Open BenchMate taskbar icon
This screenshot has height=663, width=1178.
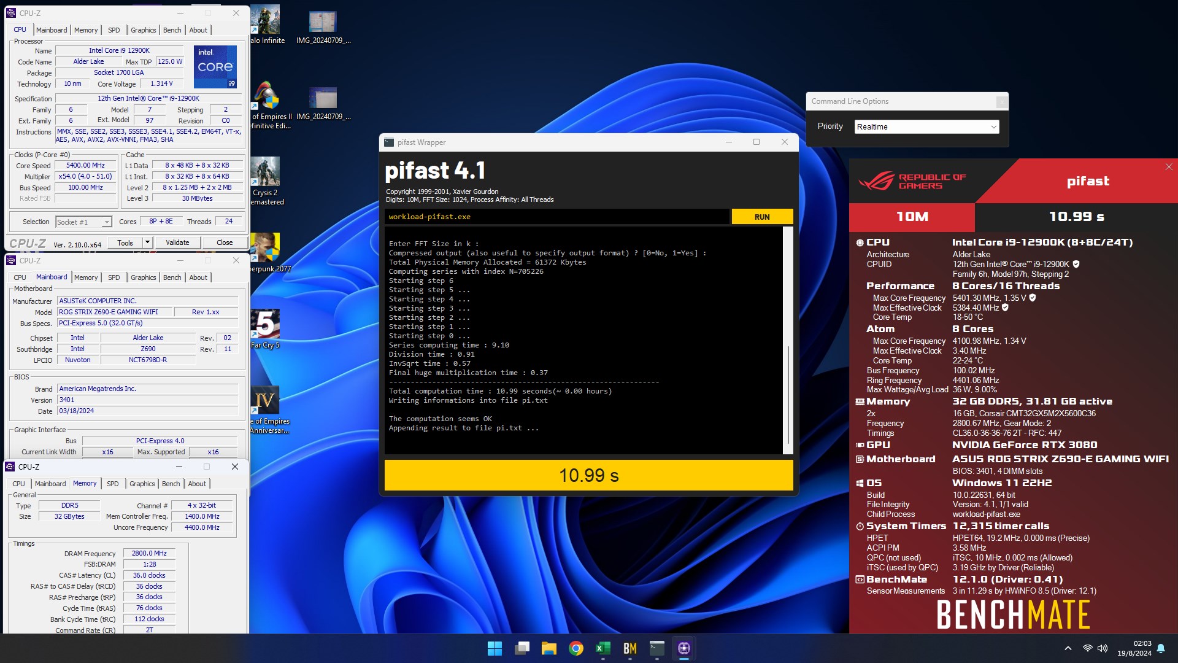tap(630, 648)
